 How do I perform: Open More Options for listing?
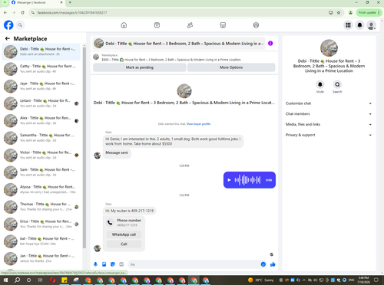pyautogui.click(x=231, y=67)
